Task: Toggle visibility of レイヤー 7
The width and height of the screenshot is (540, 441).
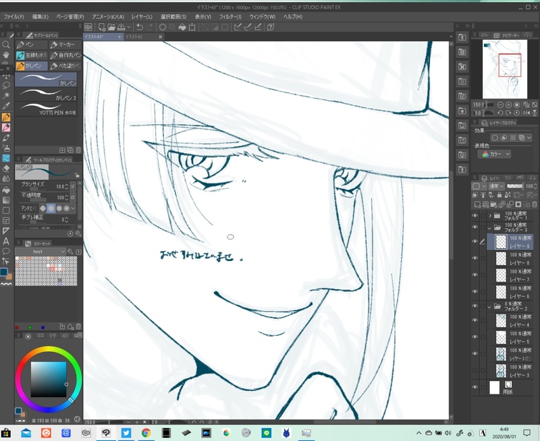Action: point(475,275)
